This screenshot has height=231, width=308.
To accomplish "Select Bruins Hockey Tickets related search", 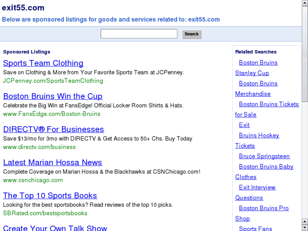I will (259, 136).
